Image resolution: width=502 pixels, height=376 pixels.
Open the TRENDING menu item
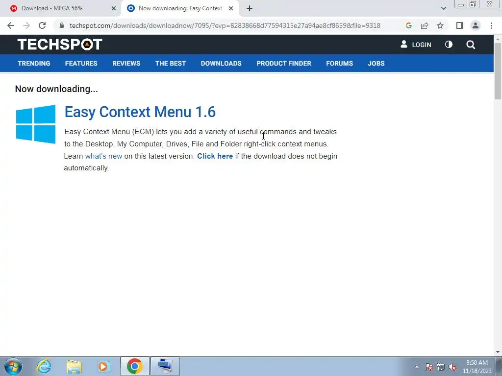pos(34,63)
